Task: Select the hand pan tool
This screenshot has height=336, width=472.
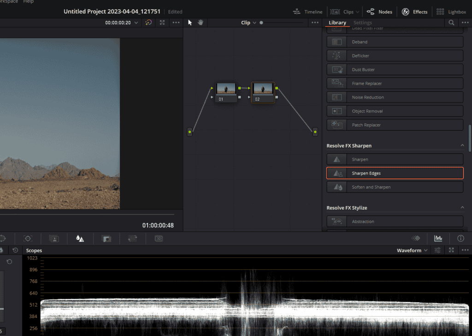Action: (201, 23)
